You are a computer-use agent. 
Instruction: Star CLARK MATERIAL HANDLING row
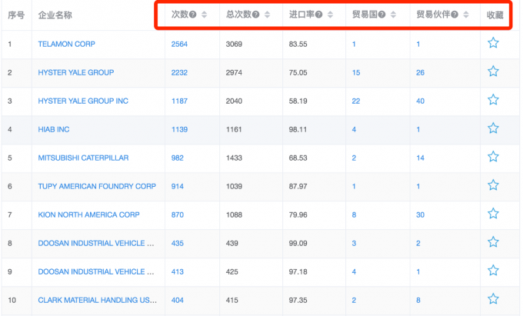tap(493, 299)
